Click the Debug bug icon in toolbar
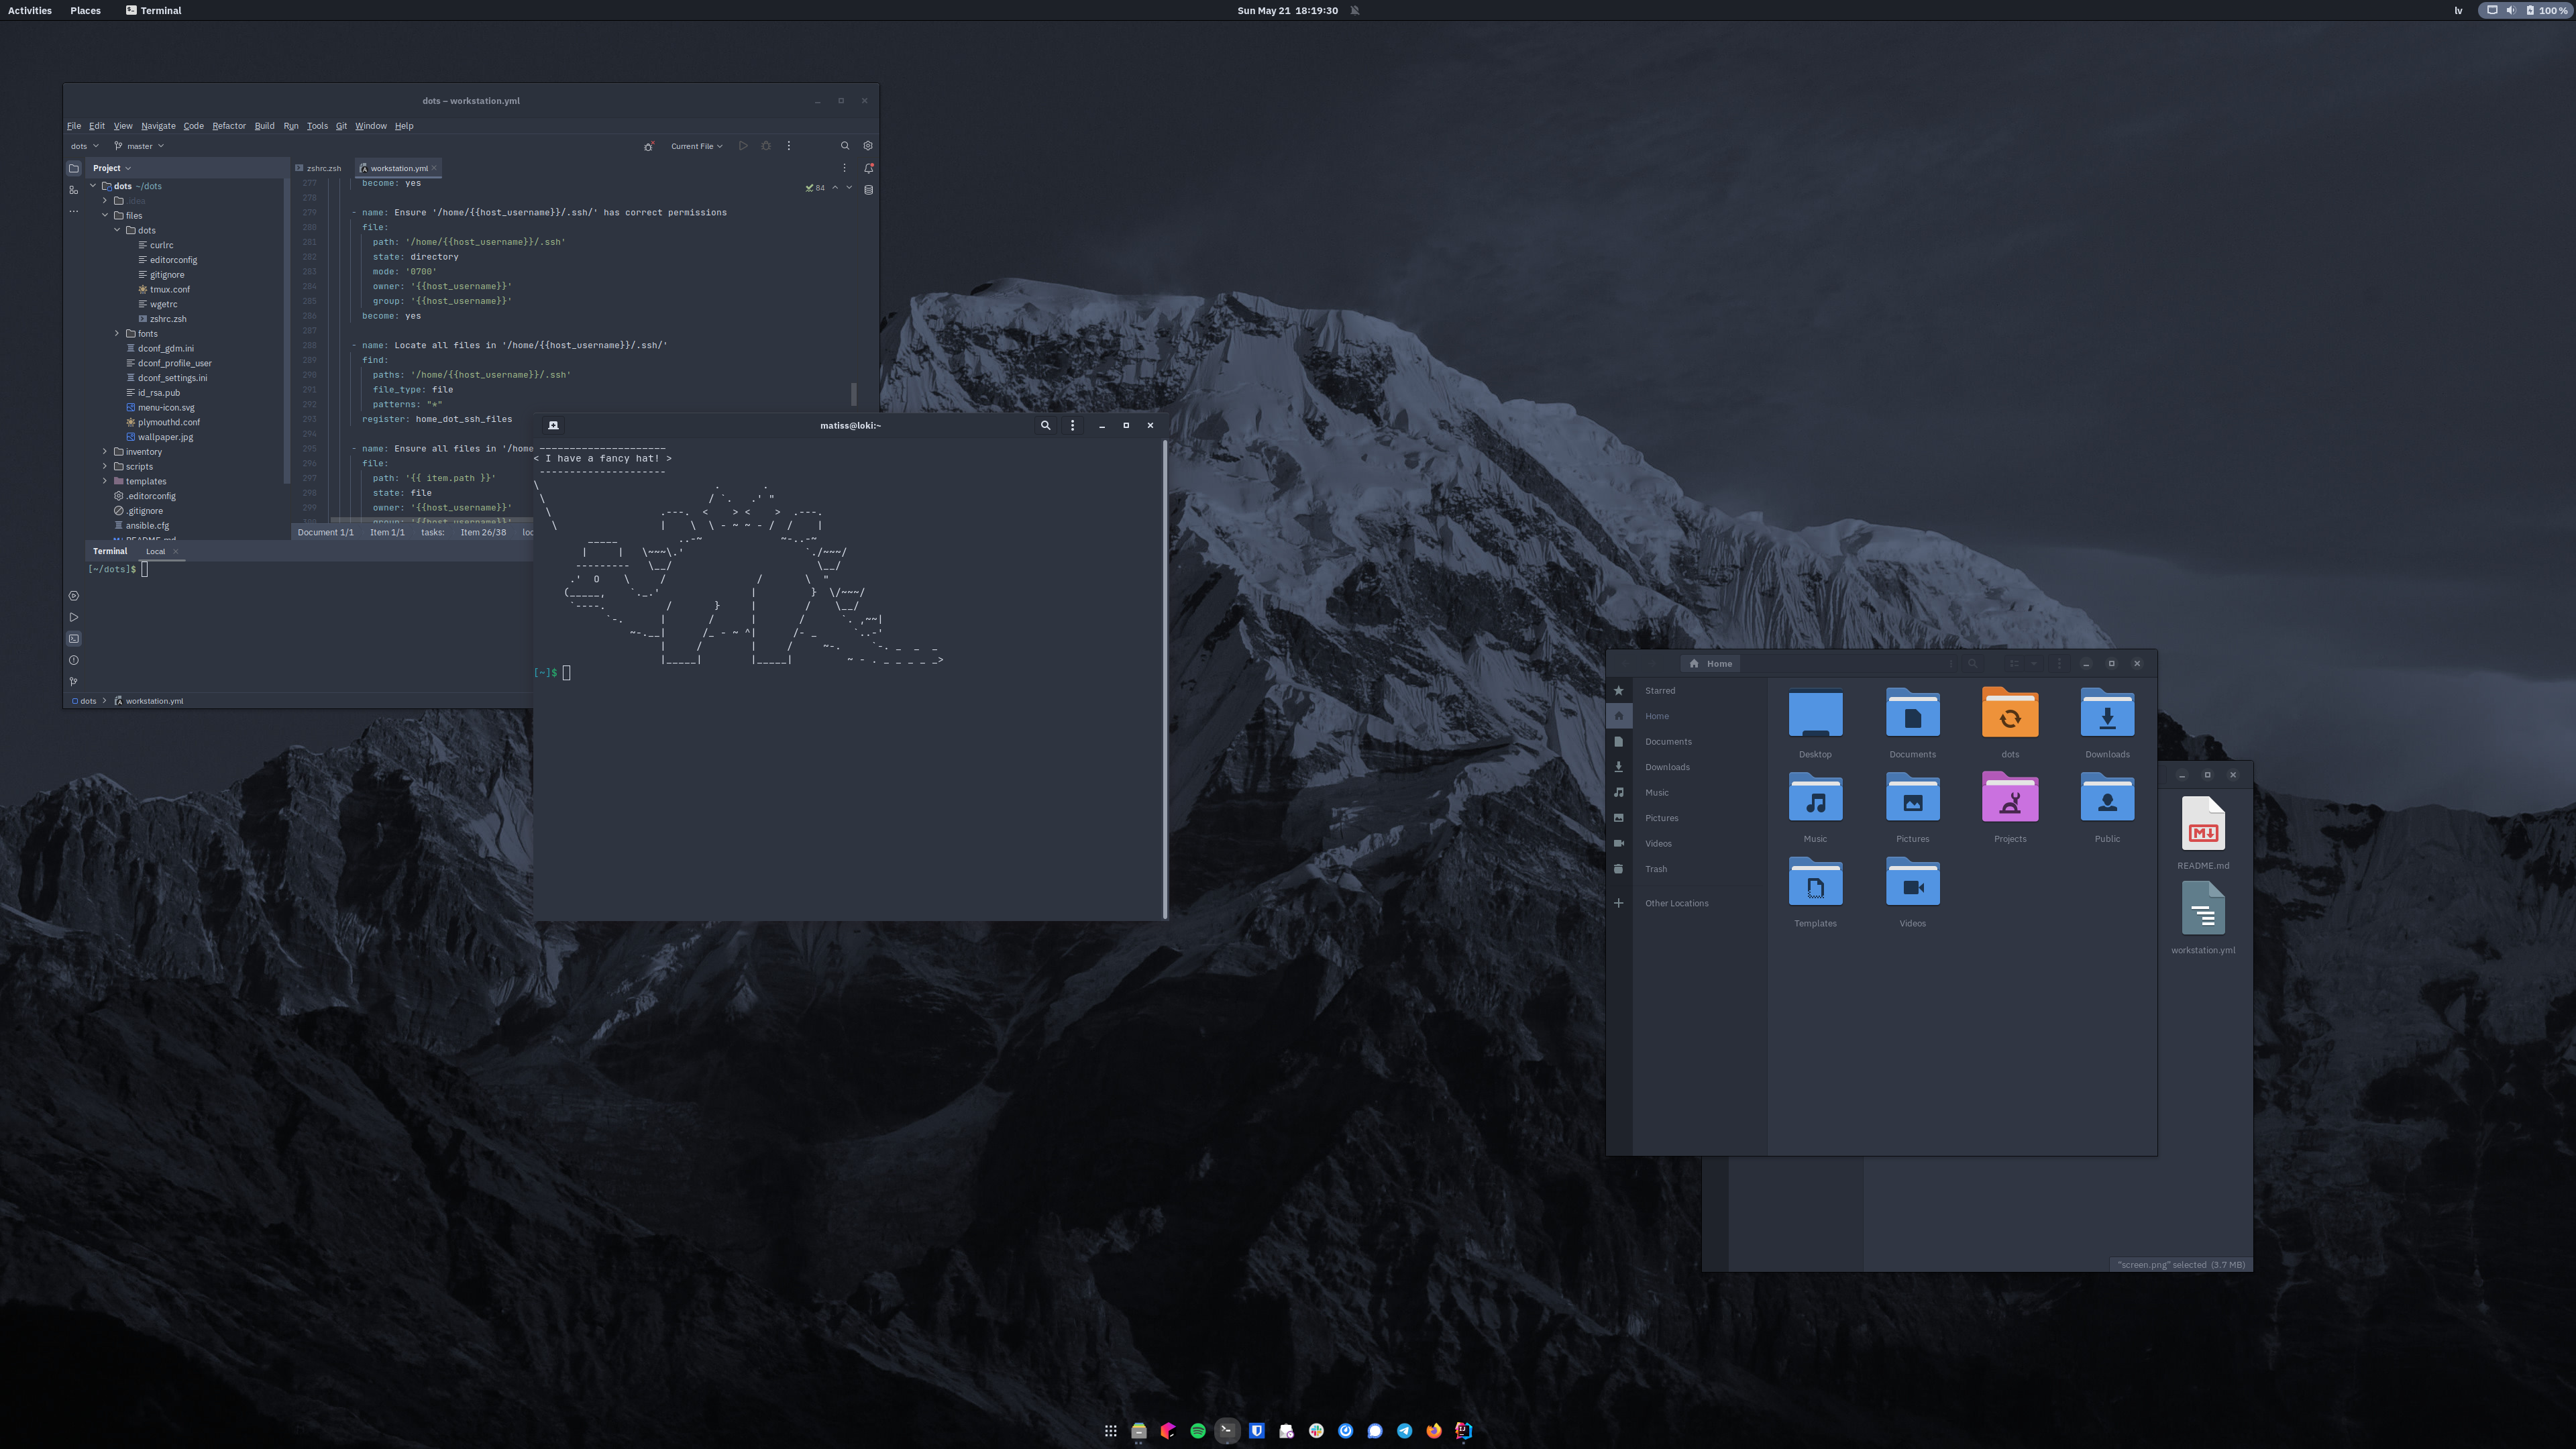The image size is (2576, 1449). coord(766,146)
